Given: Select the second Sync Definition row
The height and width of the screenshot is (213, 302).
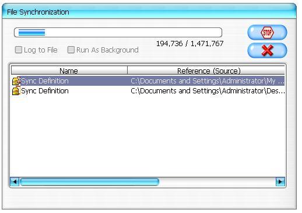Looking at the screenshot, I should click(148, 91).
